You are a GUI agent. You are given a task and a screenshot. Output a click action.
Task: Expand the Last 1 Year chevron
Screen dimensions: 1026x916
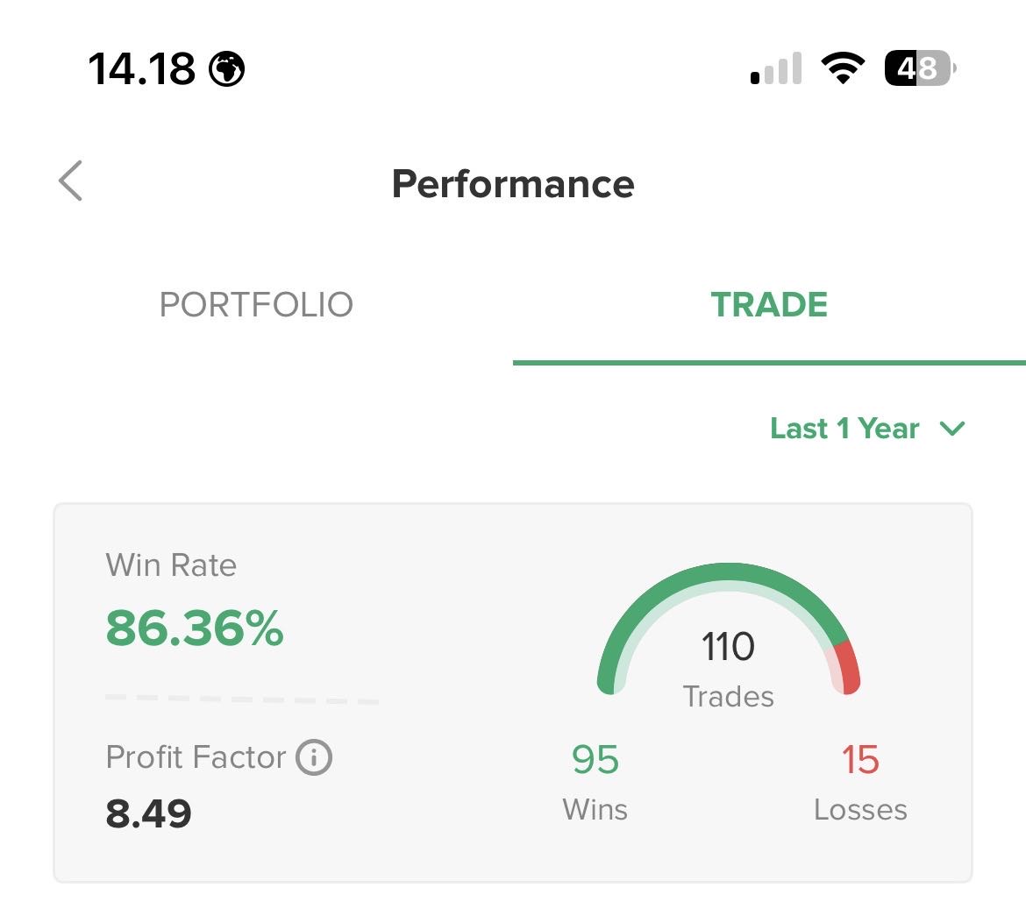click(951, 429)
